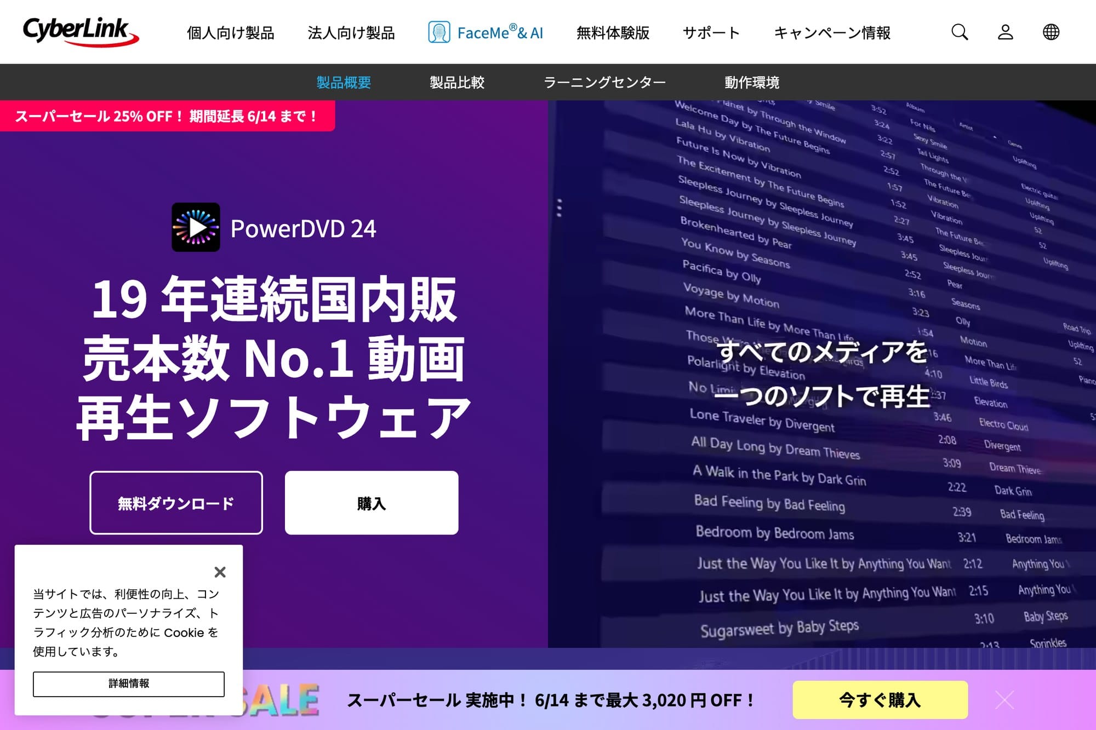Click the 19年連続国内販売本数 headline
The image size is (1096, 730).
tap(274, 358)
